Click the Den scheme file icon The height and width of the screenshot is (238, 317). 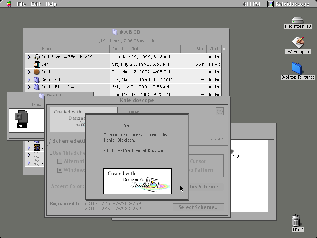pyautogui.click(x=36, y=64)
